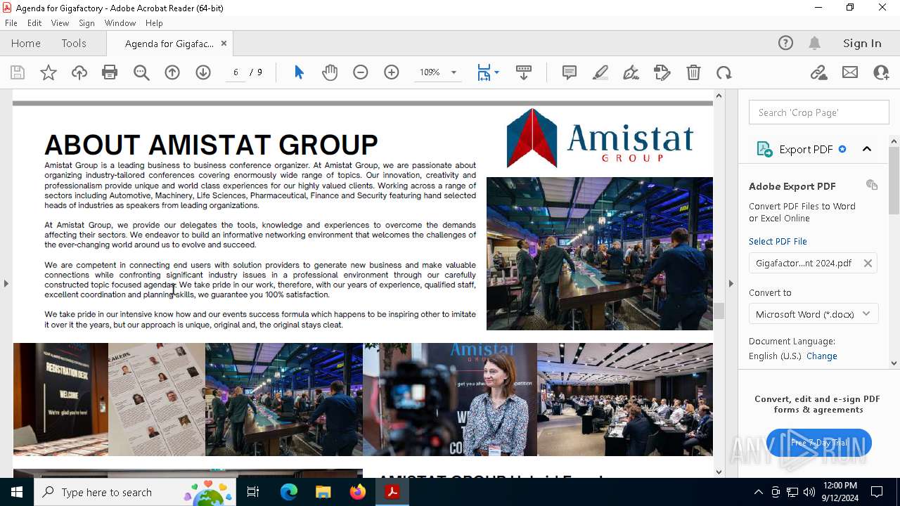Collapse the right tools pane arrow
The height and width of the screenshot is (506, 900).
point(731,283)
